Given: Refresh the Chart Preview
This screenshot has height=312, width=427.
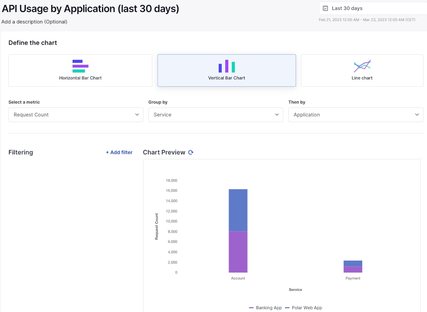Looking at the screenshot, I should click(x=191, y=153).
